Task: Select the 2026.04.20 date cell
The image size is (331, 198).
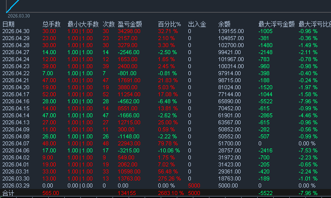Action: tap(16, 87)
